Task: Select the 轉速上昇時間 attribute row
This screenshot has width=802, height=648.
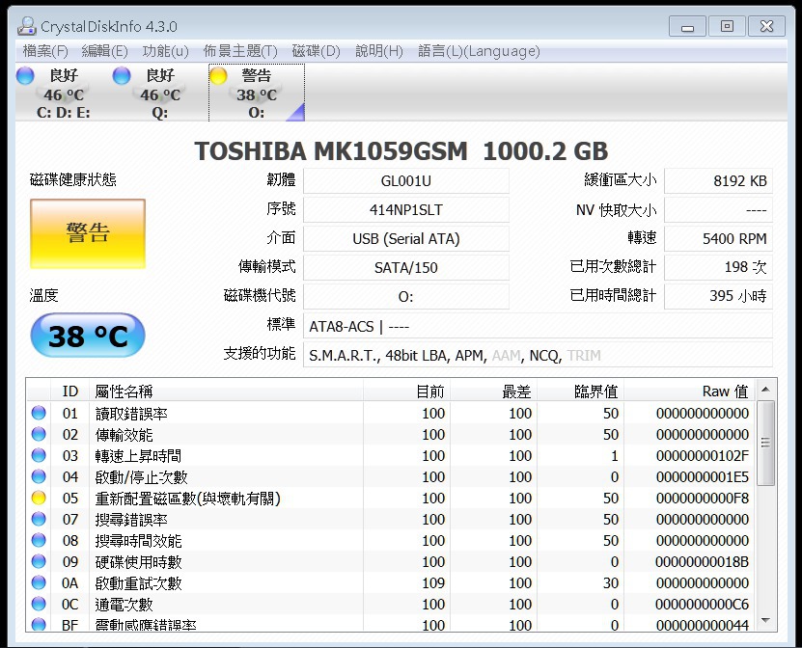Action: tap(391, 455)
